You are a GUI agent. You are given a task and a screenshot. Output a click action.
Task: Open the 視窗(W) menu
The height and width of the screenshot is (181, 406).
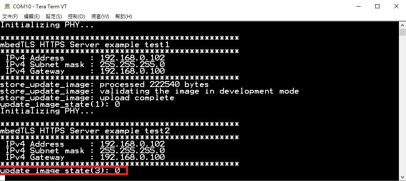[100, 17]
